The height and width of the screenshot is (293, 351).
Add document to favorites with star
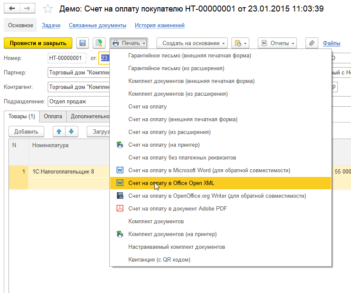[x=49, y=9]
